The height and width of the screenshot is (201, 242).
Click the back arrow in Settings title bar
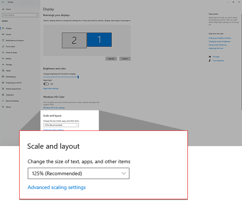(x=3, y=2)
